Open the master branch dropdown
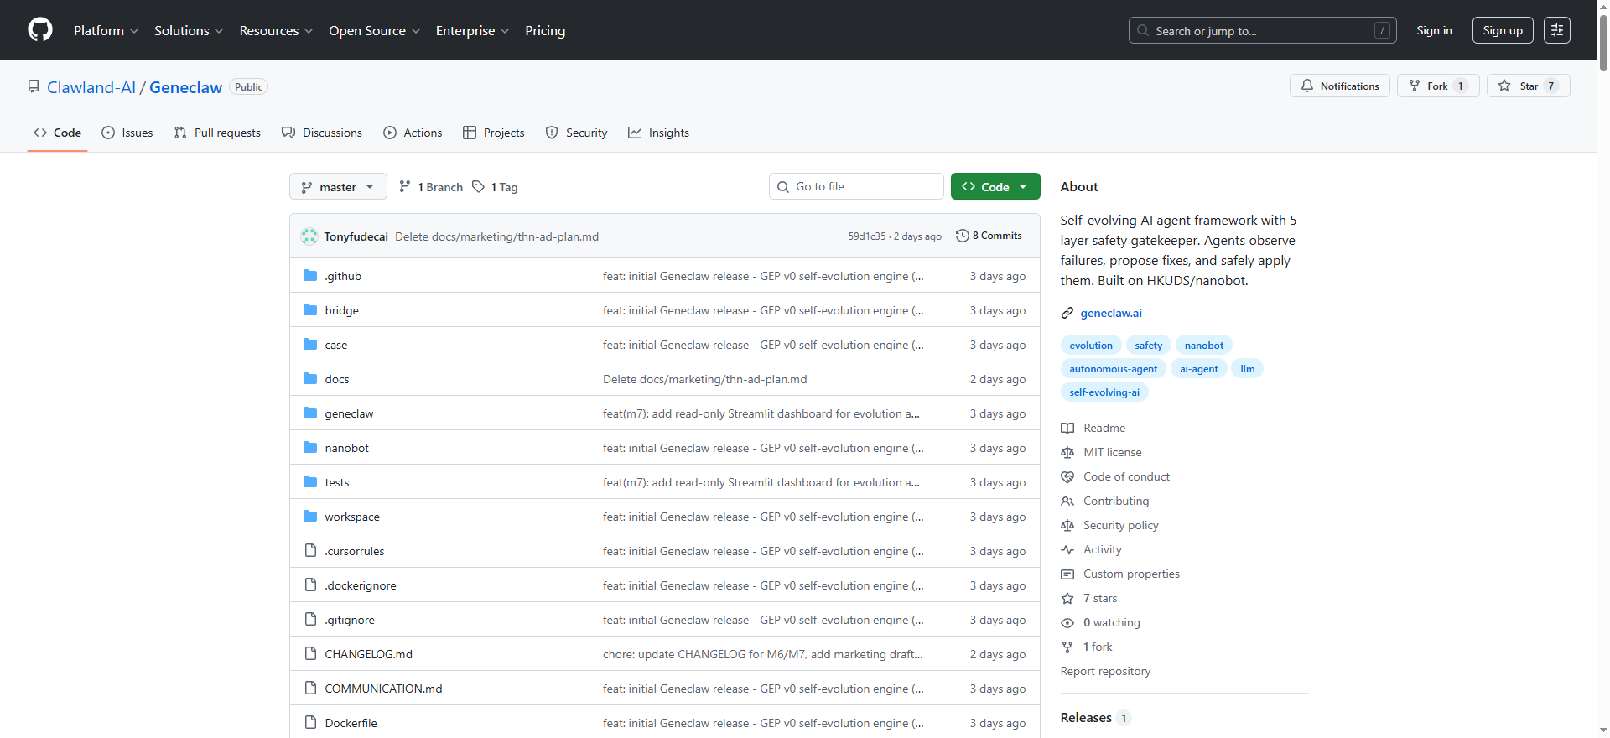The width and height of the screenshot is (1610, 738). coord(338,186)
